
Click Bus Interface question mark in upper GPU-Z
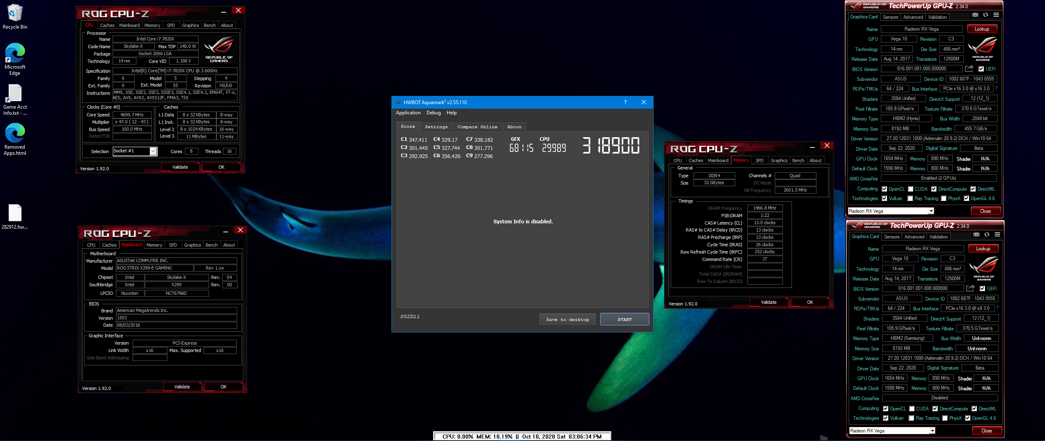[996, 89]
